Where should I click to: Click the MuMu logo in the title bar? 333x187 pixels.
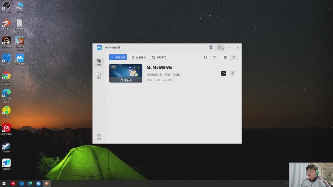(99, 47)
